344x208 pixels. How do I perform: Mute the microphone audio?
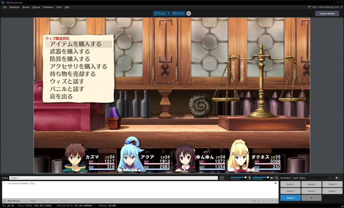pos(250,178)
